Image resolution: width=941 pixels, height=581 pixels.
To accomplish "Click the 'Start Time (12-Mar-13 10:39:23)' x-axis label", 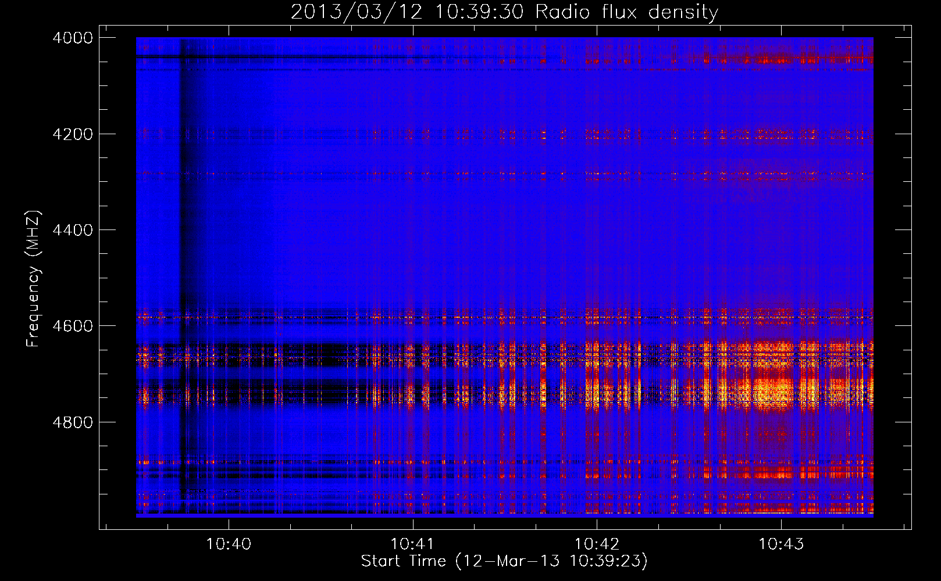I will click(504, 561).
